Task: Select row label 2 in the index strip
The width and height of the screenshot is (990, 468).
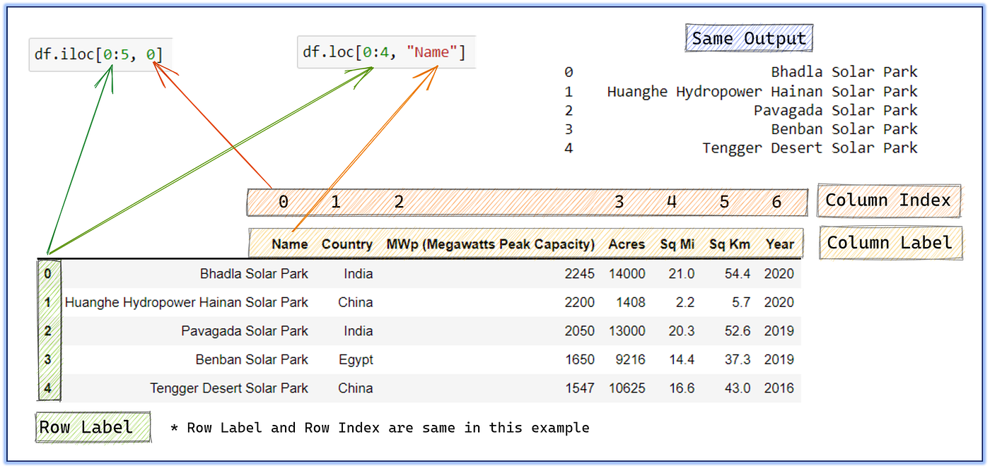Action: (48, 330)
